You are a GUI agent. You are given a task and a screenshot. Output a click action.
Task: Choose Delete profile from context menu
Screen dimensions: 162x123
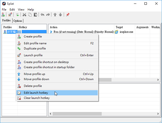[x=57, y=86]
